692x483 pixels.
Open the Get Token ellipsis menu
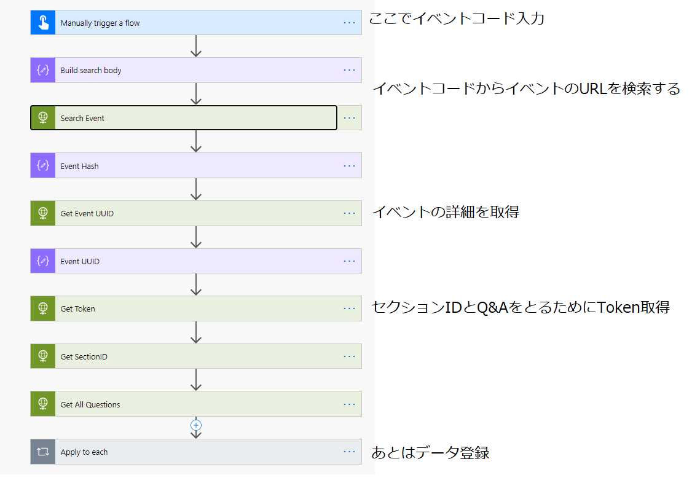349,308
